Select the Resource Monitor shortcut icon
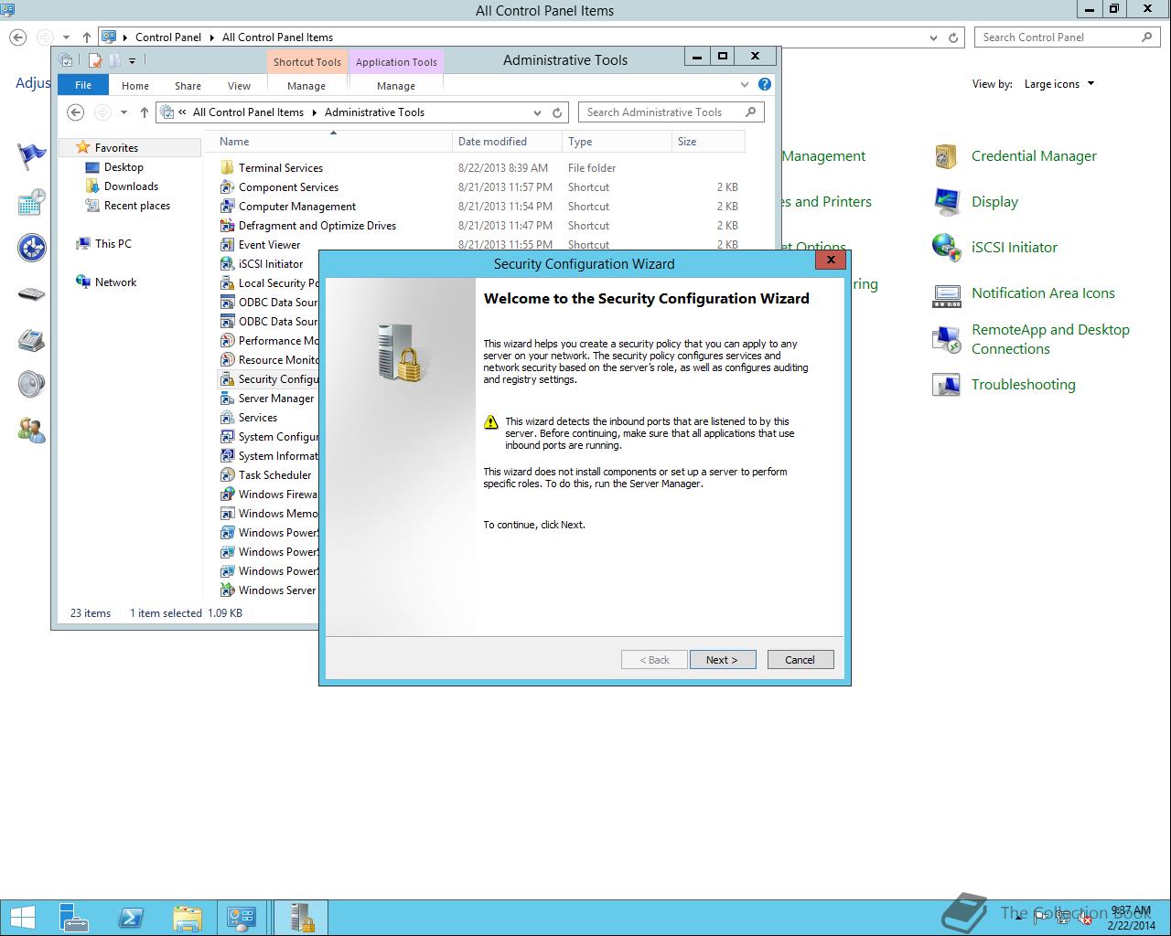The width and height of the screenshot is (1171, 936). click(x=228, y=360)
